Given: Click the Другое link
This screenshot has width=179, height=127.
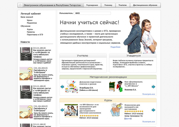Looking at the screenshot, I should click(128, 119).
